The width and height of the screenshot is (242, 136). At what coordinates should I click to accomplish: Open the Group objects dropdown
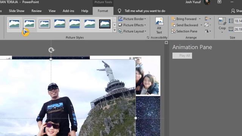[x=208, y=25]
